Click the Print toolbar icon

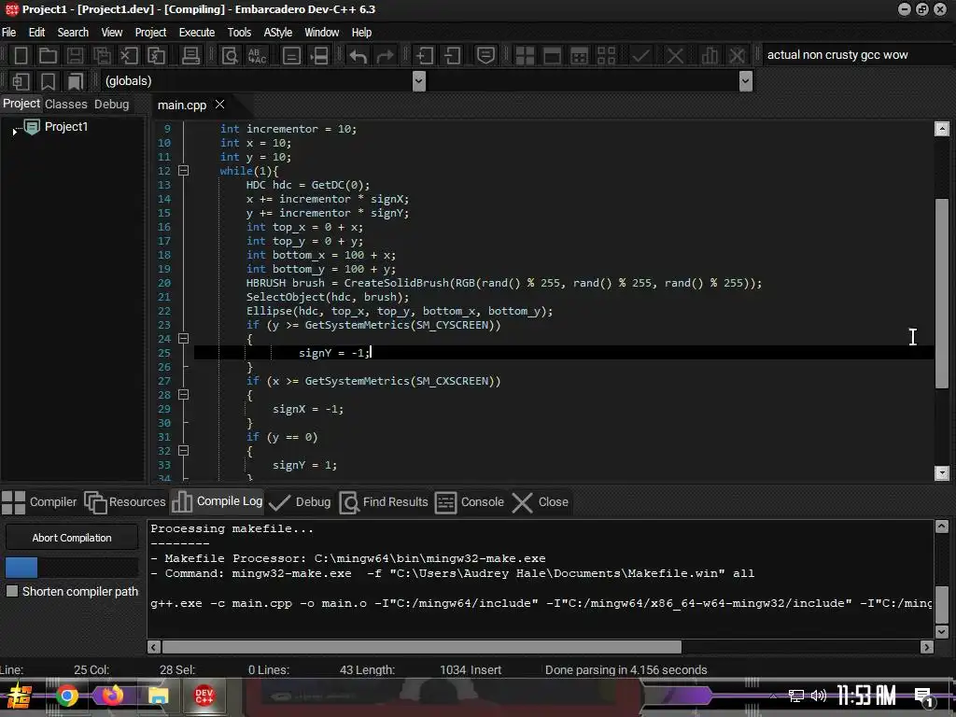coord(190,55)
